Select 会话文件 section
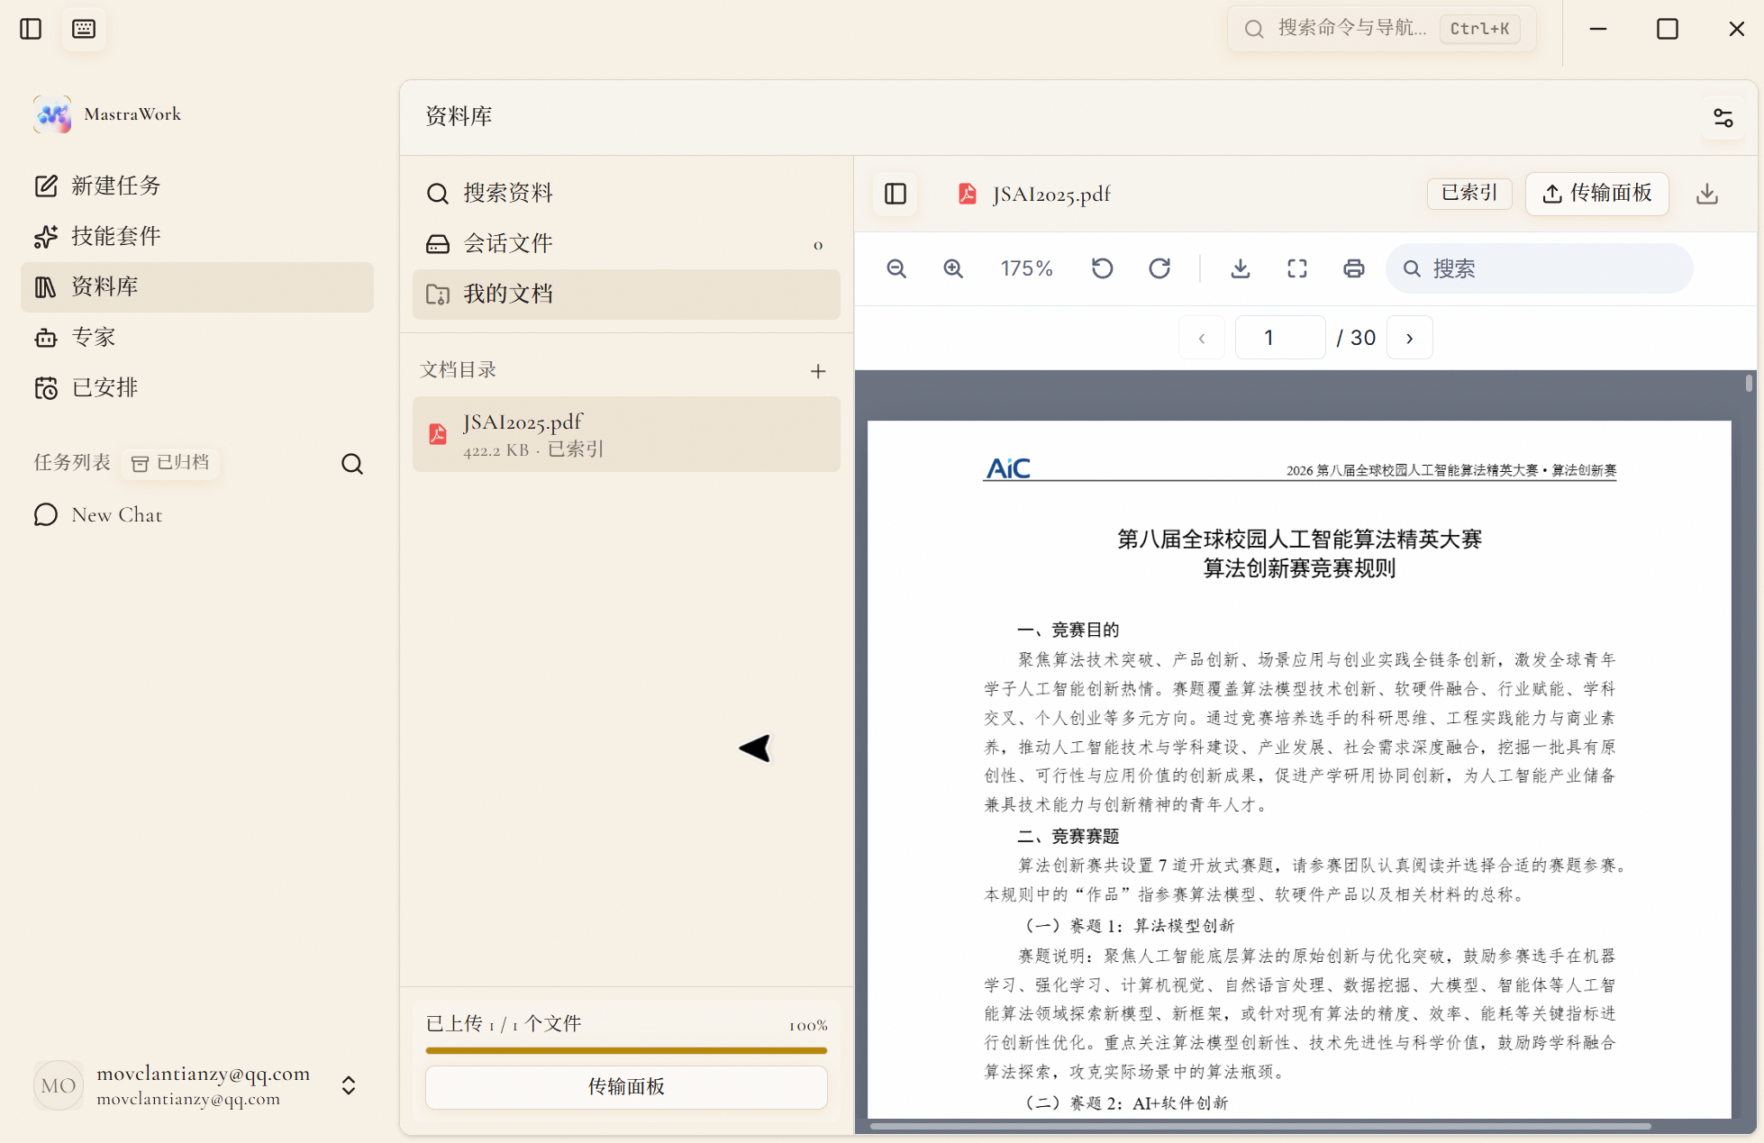This screenshot has width=1764, height=1143. pos(626,244)
